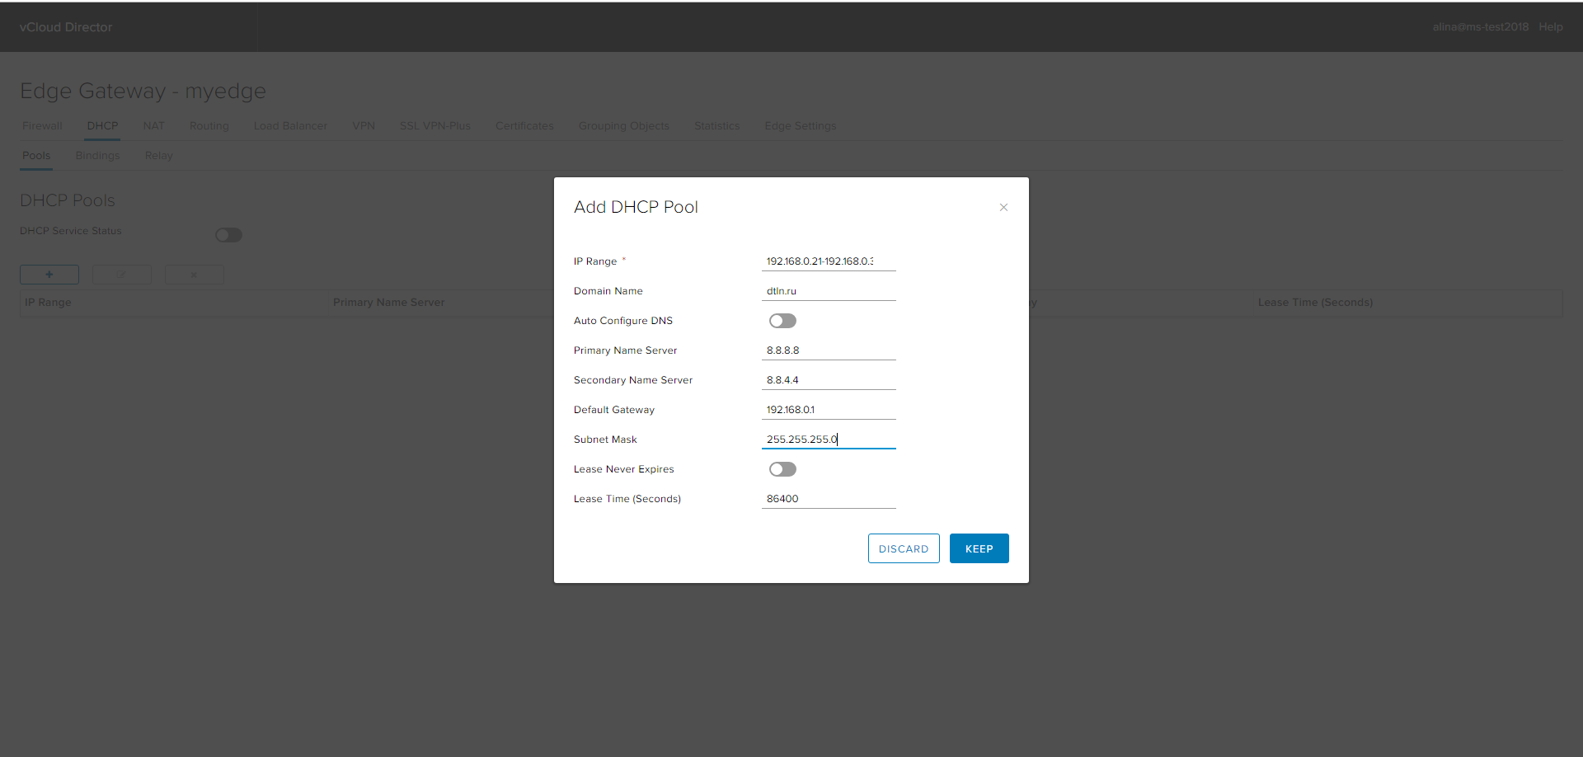Enable Lease Never Expires
The width and height of the screenshot is (1583, 757).
click(x=782, y=468)
